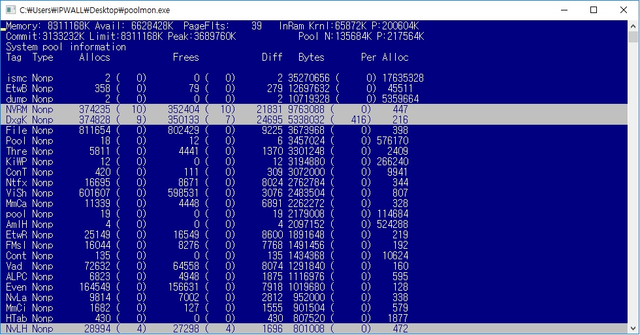Click the scrollbar up arrow

[633, 25]
